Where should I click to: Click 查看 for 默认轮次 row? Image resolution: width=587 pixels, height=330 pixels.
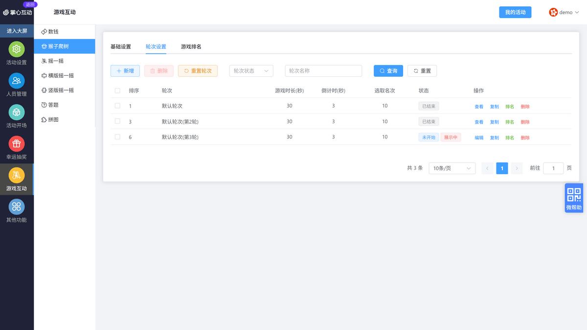pyautogui.click(x=479, y=107)
